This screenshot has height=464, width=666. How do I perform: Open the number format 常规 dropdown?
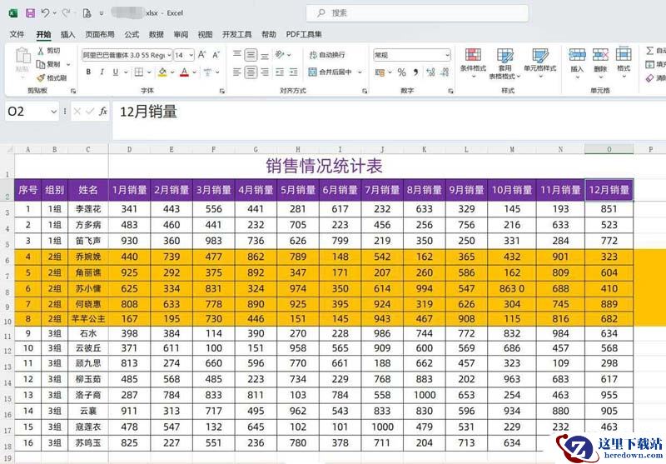click(x=447, y=55)
